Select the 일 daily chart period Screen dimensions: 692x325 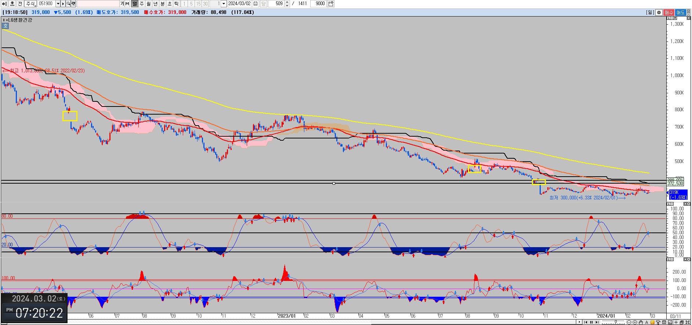(x=135, y=4)
